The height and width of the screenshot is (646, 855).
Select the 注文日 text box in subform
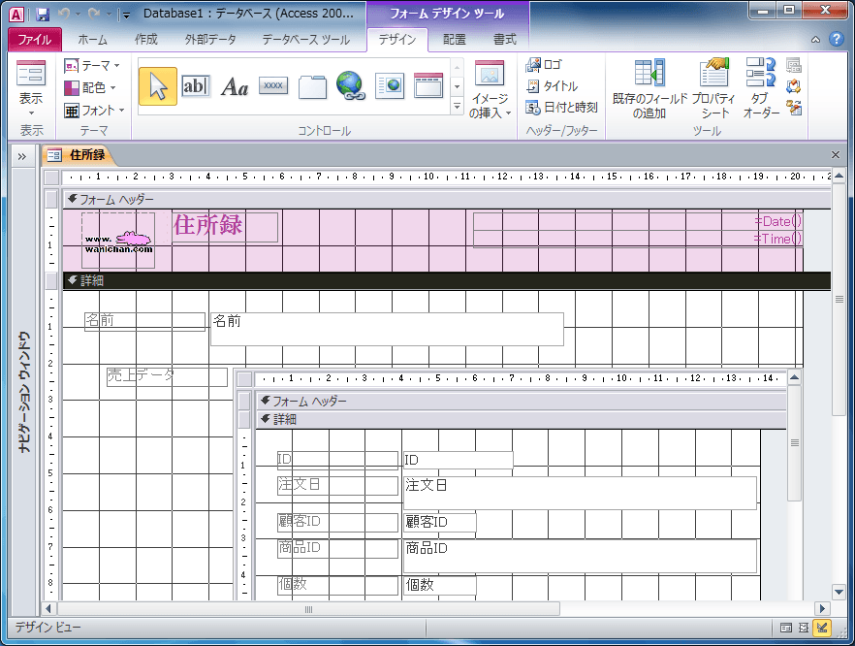coord(580,493)
